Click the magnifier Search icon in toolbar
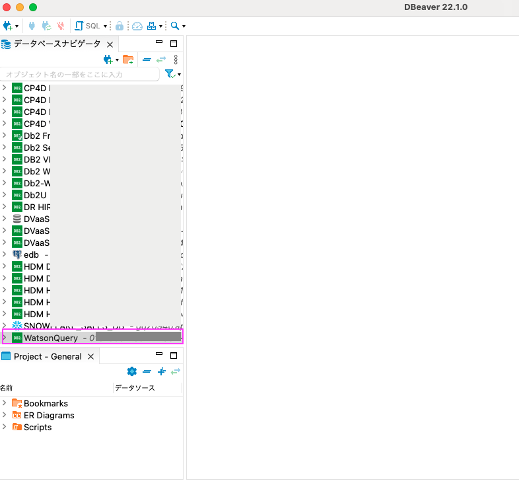This screenshot has height=493, width=519. pyautogui.click(x=175, y=26)
